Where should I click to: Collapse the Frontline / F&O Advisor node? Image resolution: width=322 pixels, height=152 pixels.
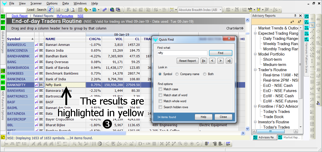coord(255,106)
